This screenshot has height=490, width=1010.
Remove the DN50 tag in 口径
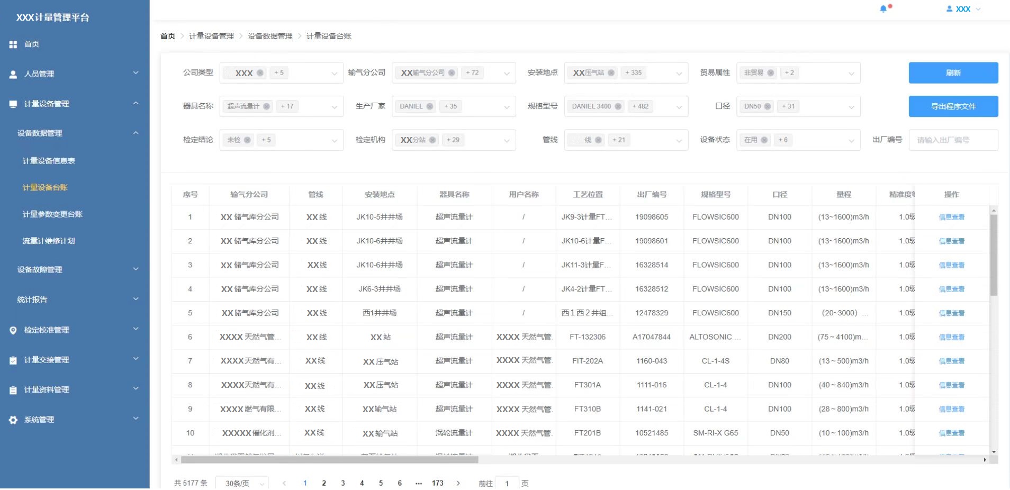767,106
